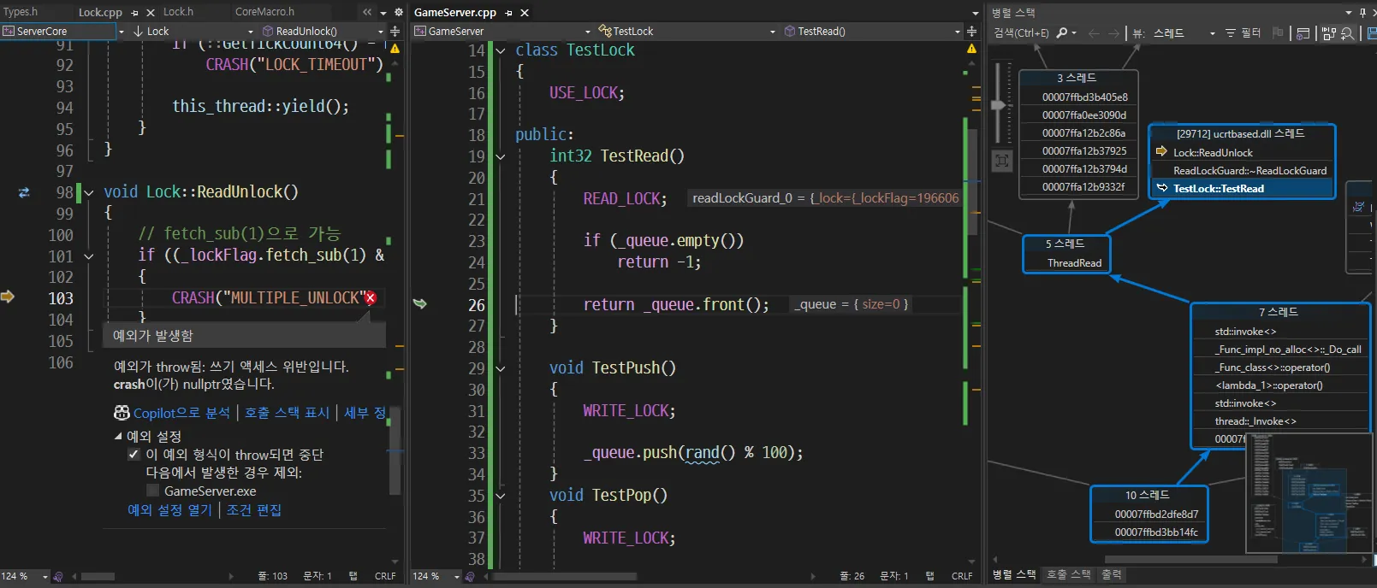Open the '예외 설정 열기' link

(x=169, y=510)
